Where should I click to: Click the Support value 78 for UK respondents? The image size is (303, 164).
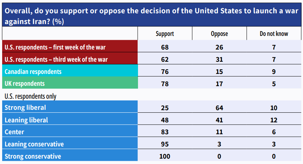pos(165,83)
